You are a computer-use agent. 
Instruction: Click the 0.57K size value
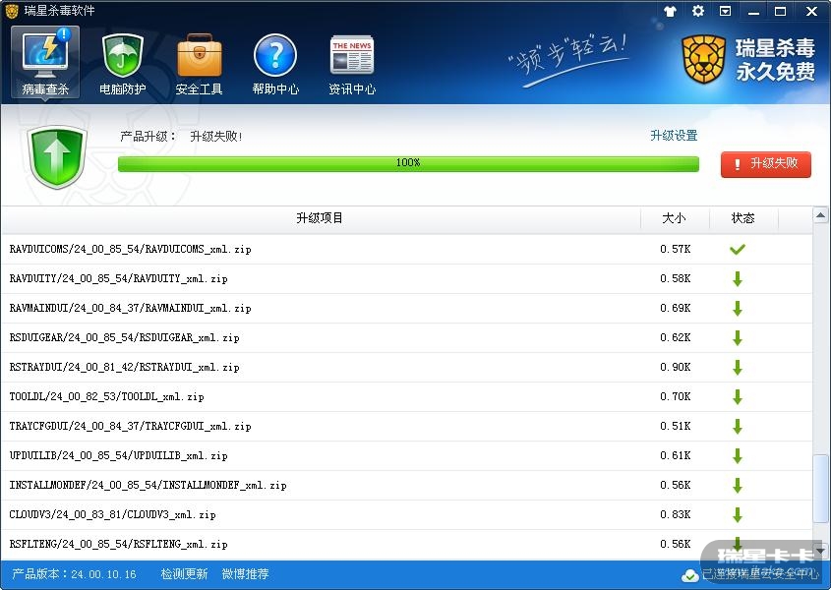click(676, 249)
